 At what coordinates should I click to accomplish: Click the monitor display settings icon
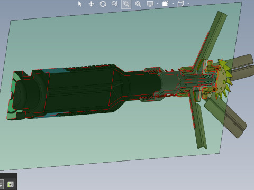(150, 4)
